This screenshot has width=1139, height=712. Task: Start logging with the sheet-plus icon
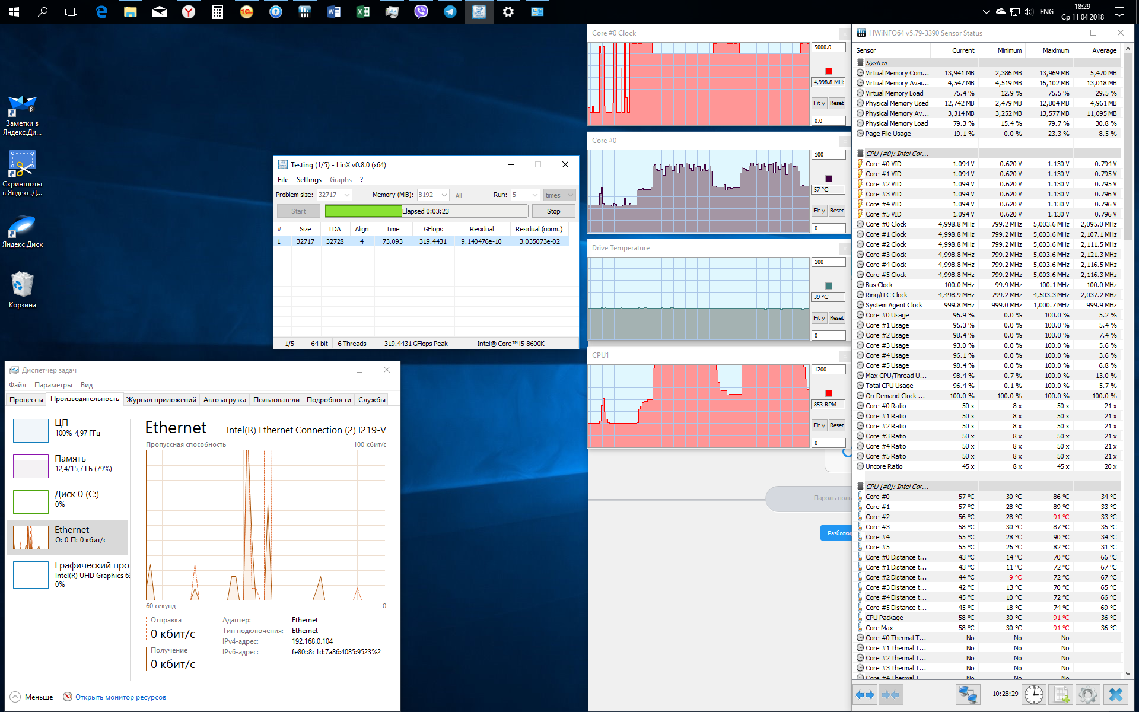(1061, 694)
